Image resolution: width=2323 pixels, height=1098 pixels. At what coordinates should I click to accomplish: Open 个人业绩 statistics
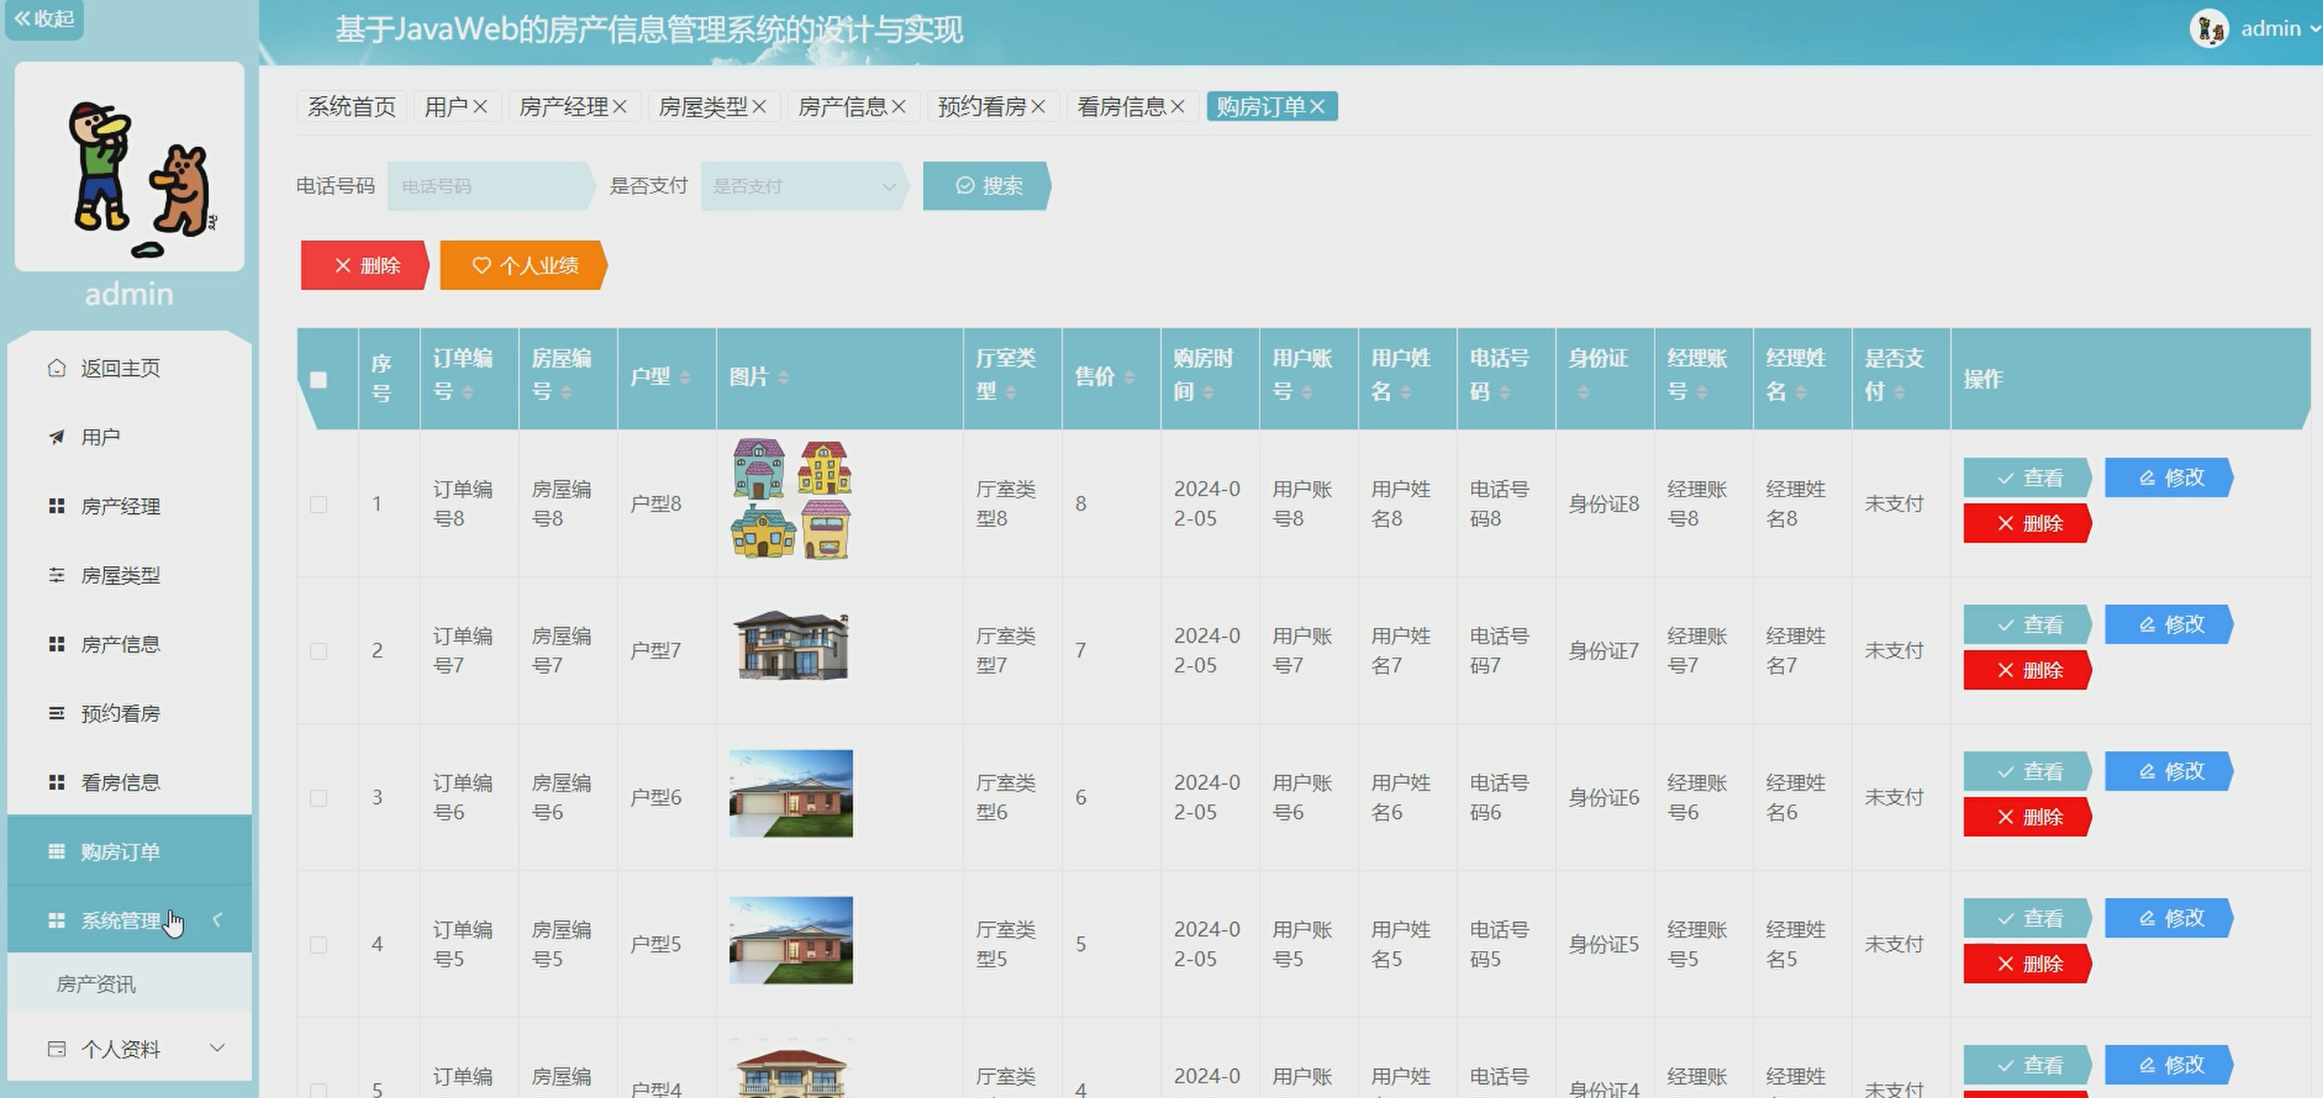point(524,265)
